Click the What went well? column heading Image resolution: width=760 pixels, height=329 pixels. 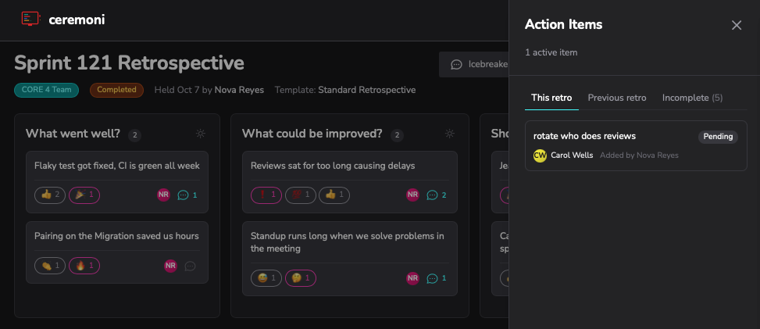click(73, 134)
